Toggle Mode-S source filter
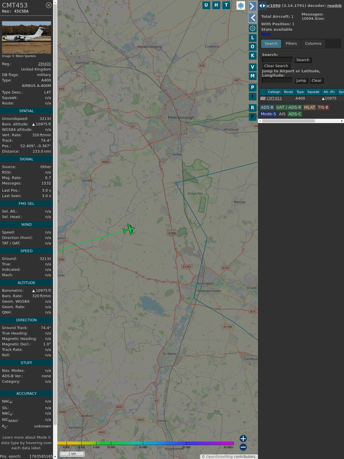344x459 pixels. [x=268, y=114]
